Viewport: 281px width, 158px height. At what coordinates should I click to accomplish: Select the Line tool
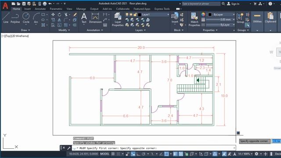[6, 18]
